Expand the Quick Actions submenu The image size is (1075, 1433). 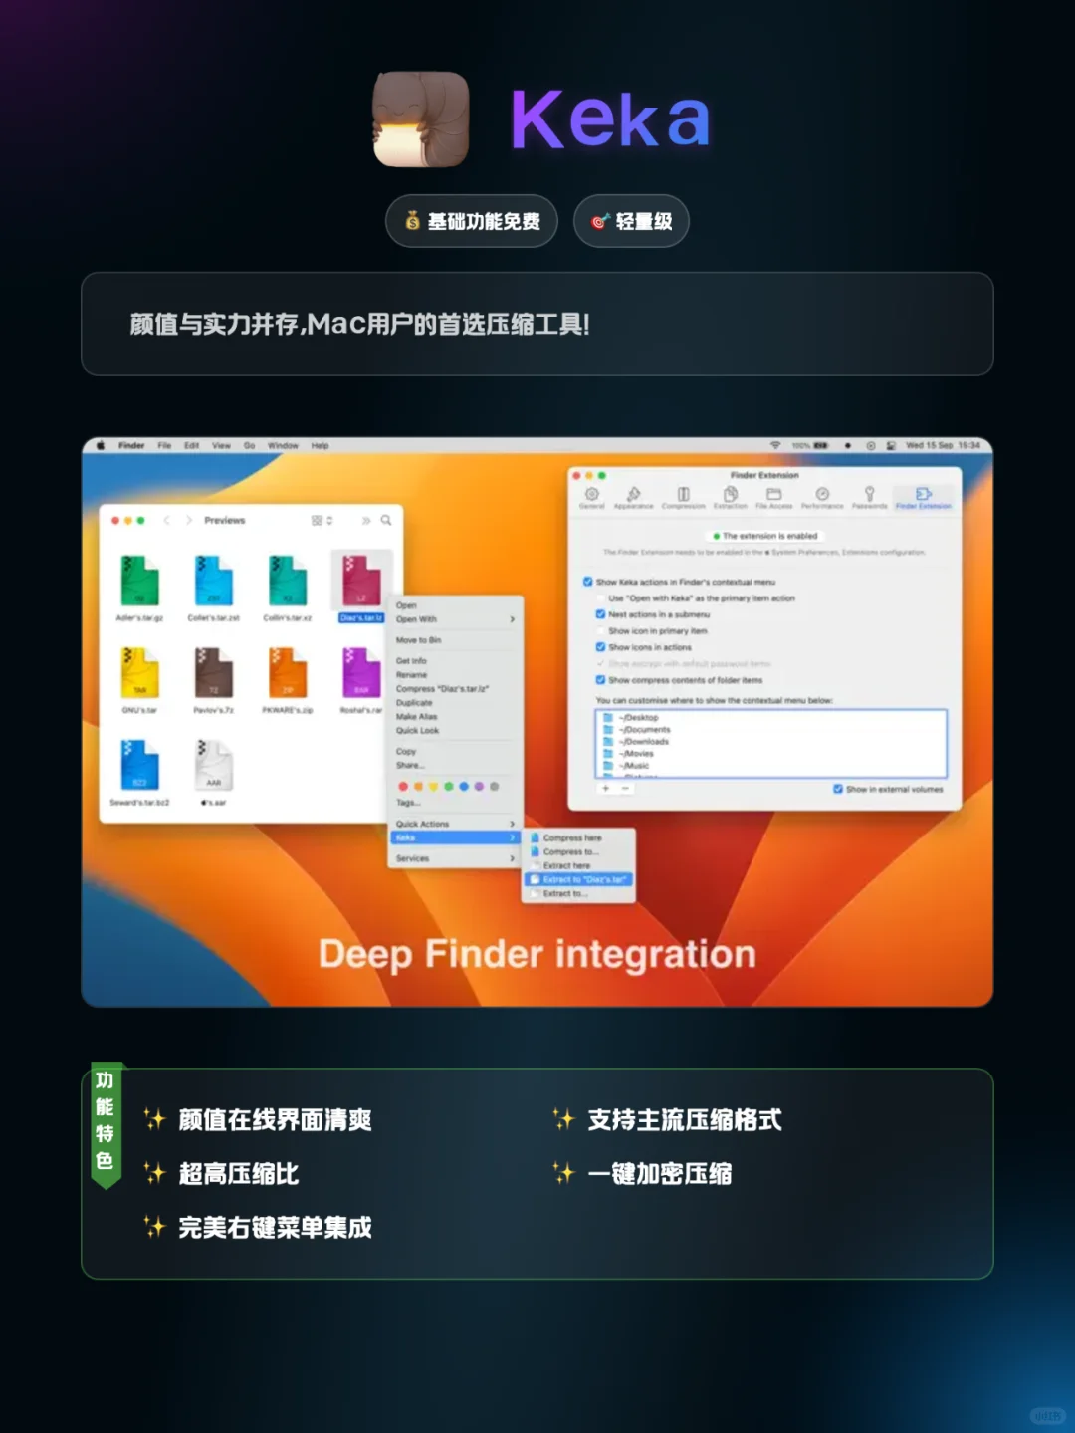[455, 824]
